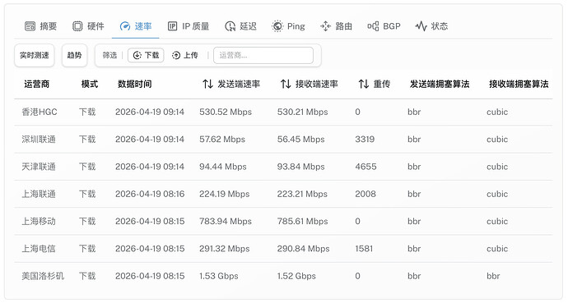Viewport: 568px width, 303px height.
Task: Sort by 接收端速率 column arrows
Action: tap(286, 84)
